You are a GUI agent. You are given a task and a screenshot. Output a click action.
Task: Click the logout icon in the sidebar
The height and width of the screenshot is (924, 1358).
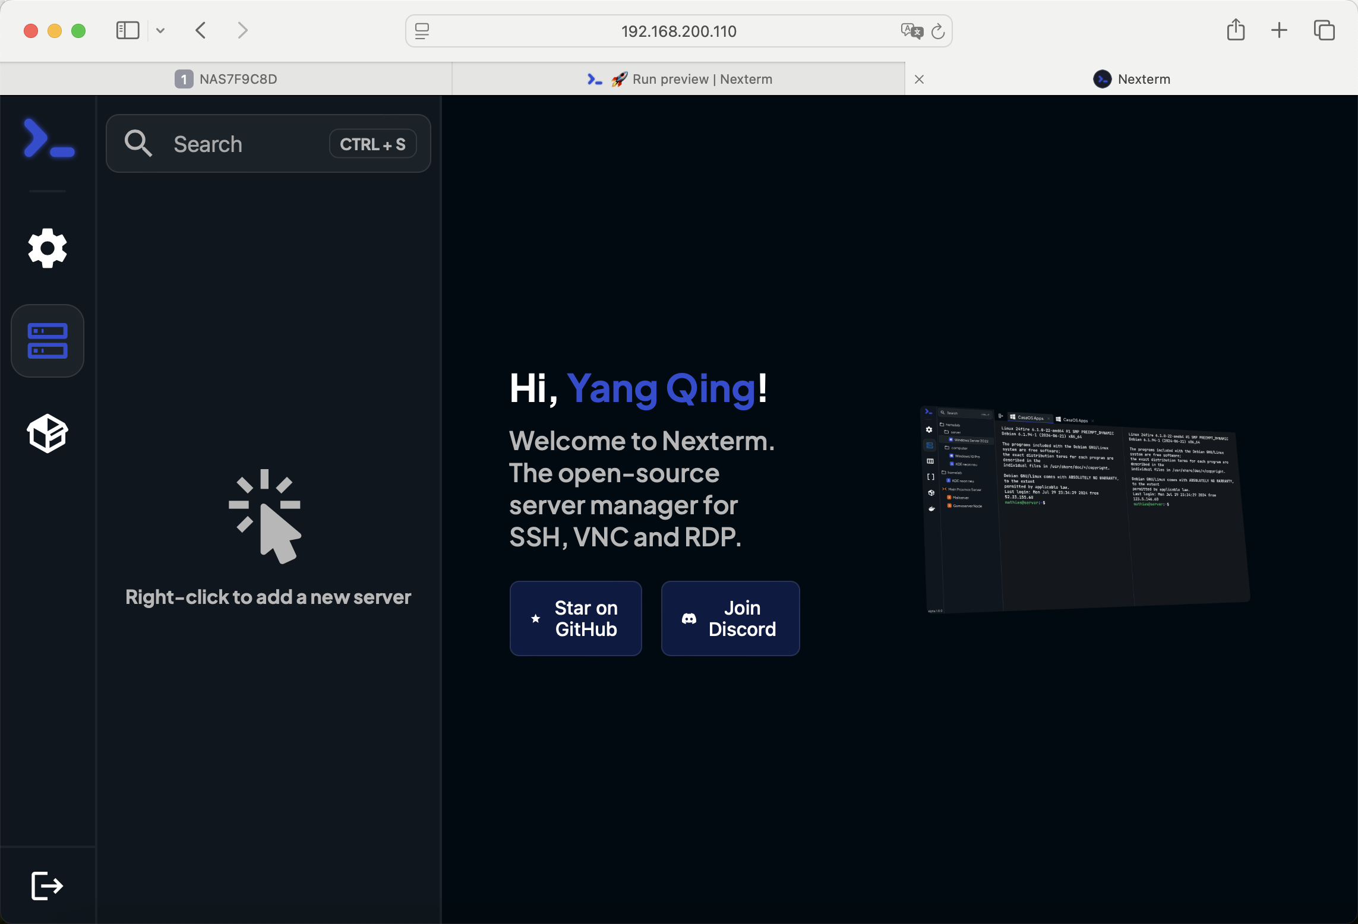[48, 886]
